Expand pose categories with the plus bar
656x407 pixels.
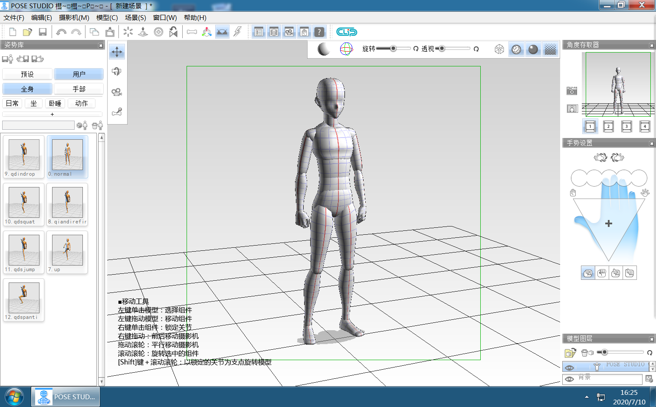pyautogui.click(x=52, y=114)
